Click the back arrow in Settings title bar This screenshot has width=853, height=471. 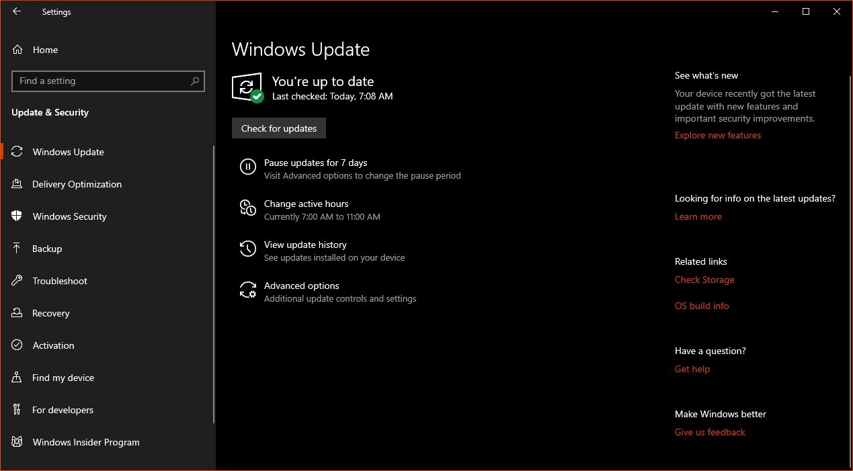pyautogui.click(x=17, y=11)
